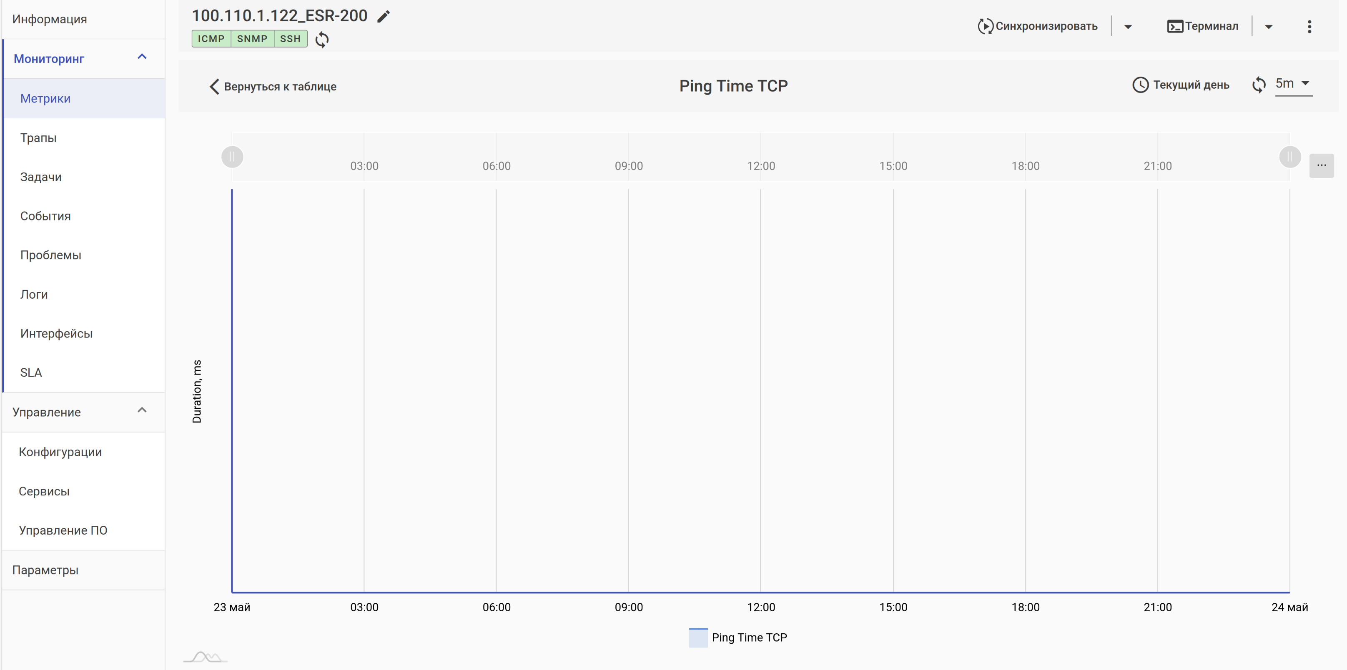This screenshot has height=670, width=1347.
Task: Click the small chart logo at bottom left
Action: pos(205,657)
